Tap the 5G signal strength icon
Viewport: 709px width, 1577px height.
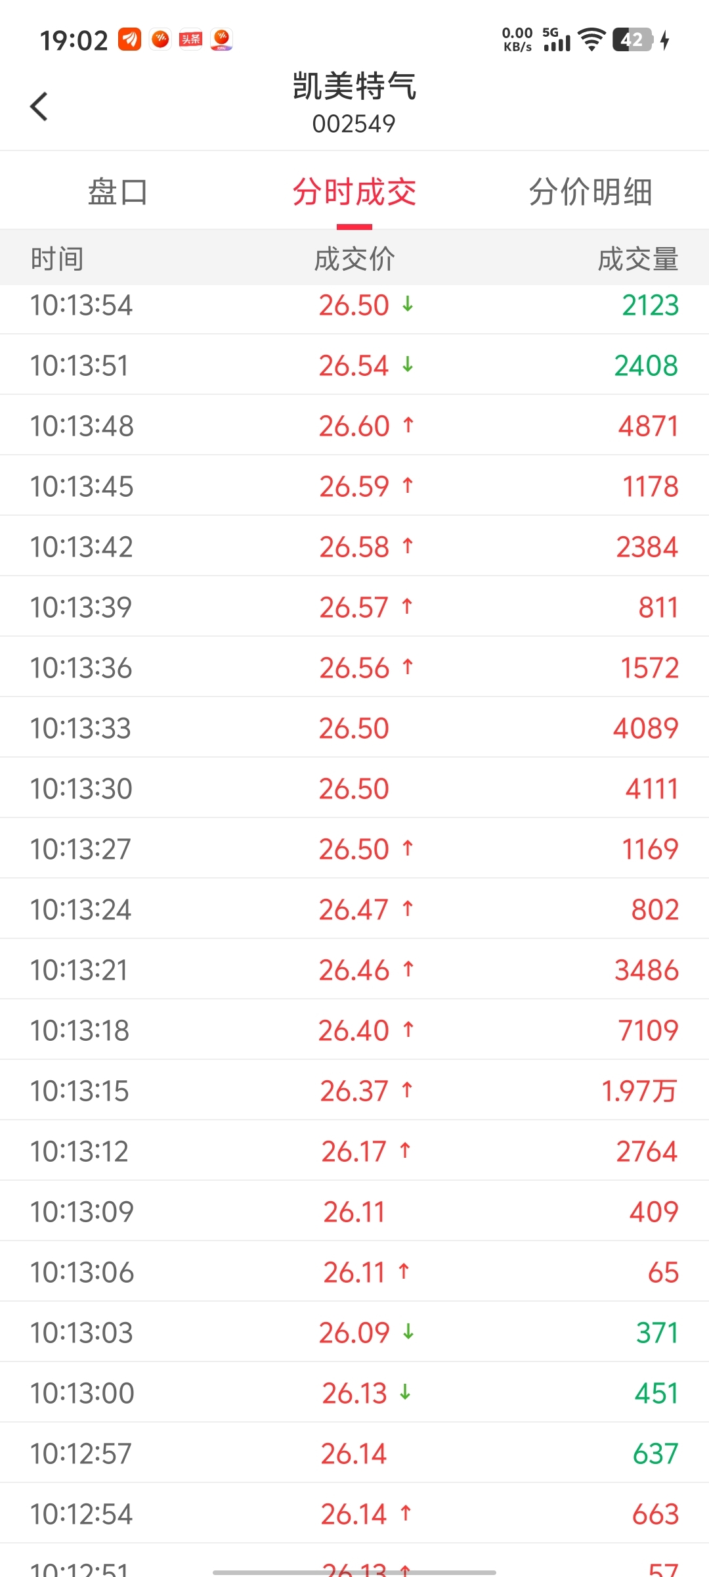[557, 40]
